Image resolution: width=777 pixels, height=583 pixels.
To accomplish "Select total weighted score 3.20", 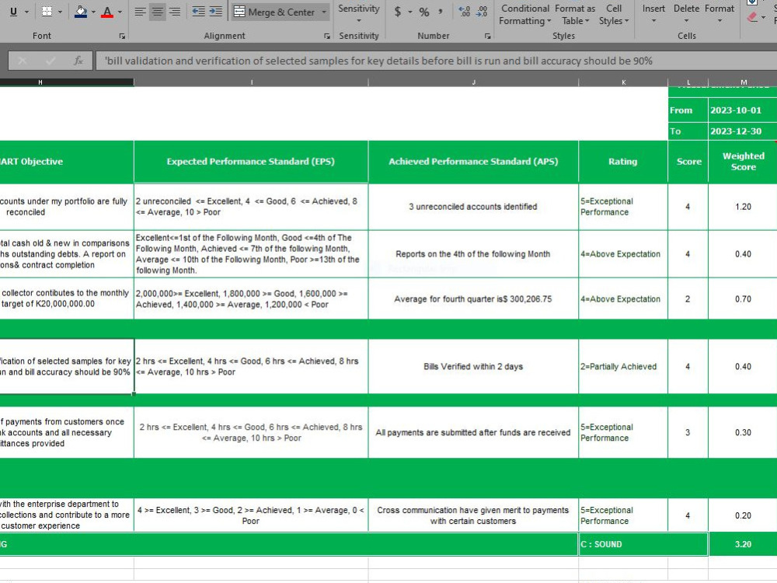I will click(743, 544).
